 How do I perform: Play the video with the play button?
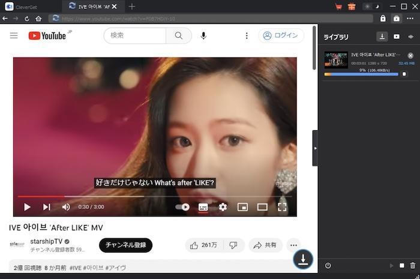(x=27, y=207)
